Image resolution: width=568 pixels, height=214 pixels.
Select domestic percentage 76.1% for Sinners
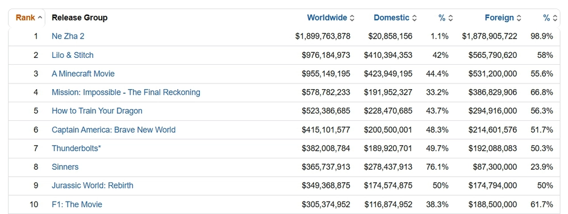437,167
